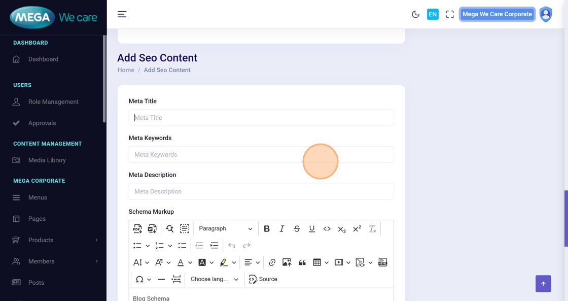Insert a link in editor

coord(272,262)
